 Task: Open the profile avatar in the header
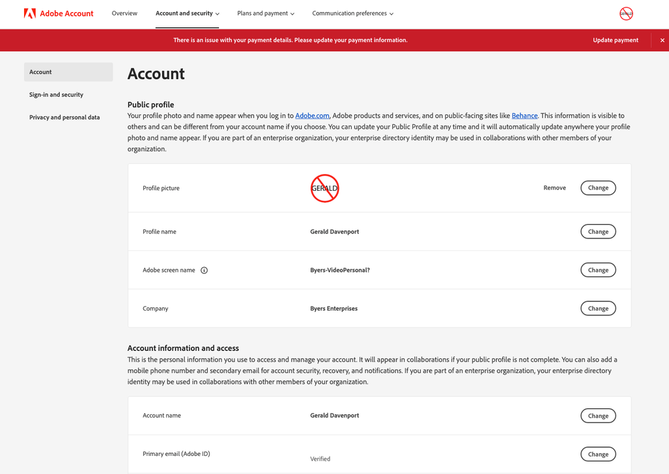click(x=626, y=13)
